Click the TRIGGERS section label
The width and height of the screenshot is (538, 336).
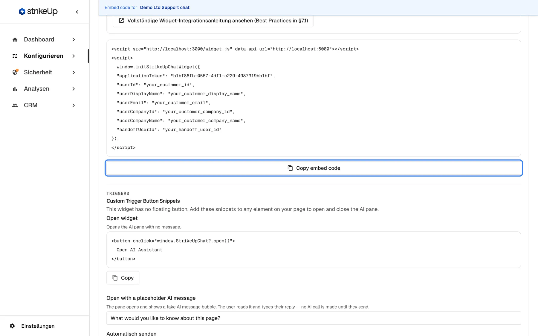(118, 194)
